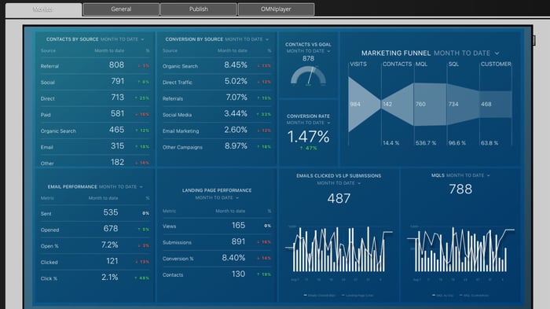Select Direct Traffic conversion 5.02%
This screenshot has width=550, height=309.
coord(236,81)
